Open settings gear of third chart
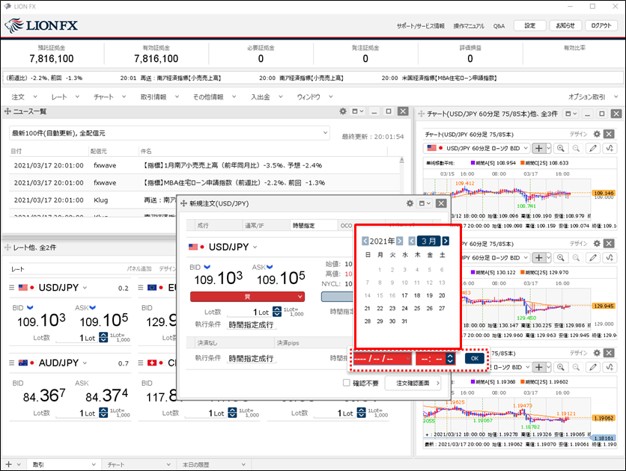Image resolution: width=626 pixels, height=471 pixels. tap(597, 353)
